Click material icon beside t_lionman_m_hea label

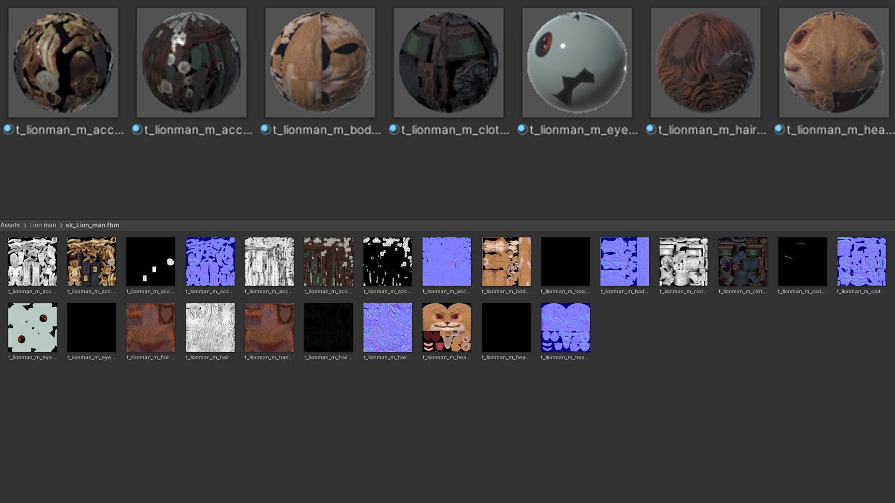click(x=779, y=130)
